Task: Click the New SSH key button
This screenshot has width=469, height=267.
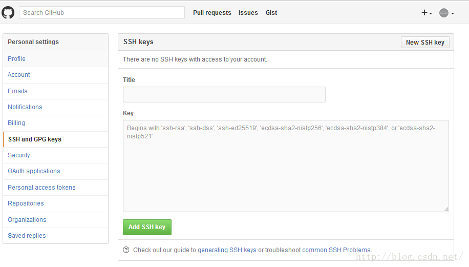Action: pos(425,42)
